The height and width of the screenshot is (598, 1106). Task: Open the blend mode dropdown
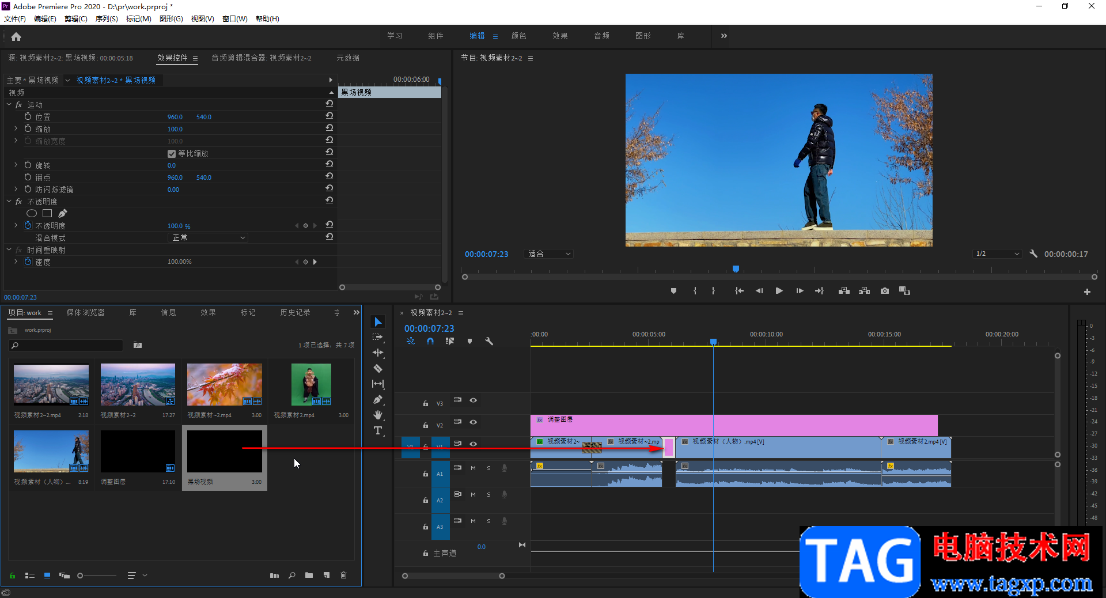click(208, 237)
